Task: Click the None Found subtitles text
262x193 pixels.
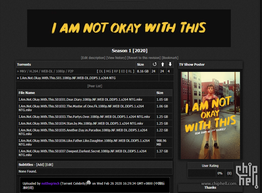Action: tap(28, 171)
